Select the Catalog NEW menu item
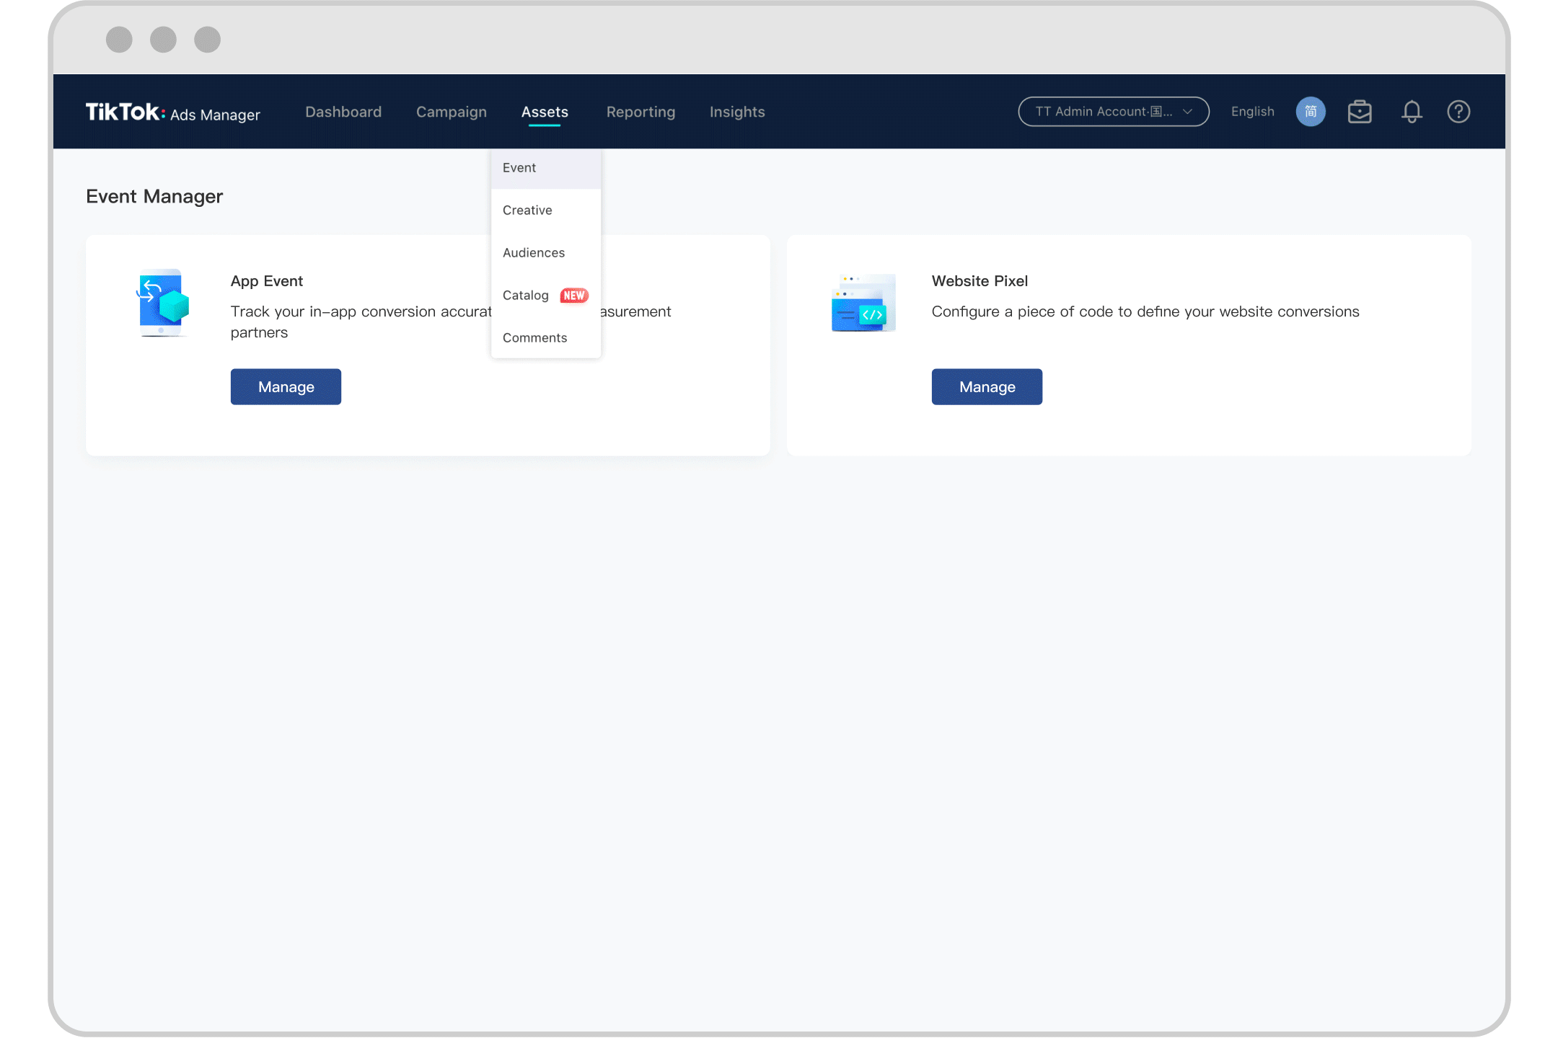Image resolution: width=1558 pixels, height=1038 pixels. (x=545, y=294)
